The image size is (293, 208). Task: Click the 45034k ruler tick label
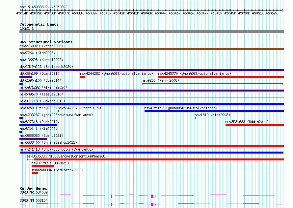pos(22,13)
